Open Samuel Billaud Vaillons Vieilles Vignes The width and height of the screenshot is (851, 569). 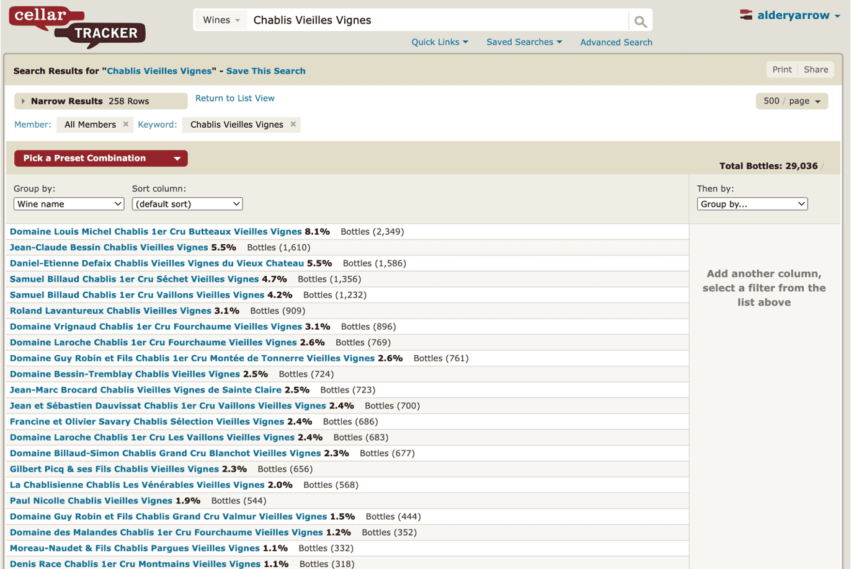[137, 295]
